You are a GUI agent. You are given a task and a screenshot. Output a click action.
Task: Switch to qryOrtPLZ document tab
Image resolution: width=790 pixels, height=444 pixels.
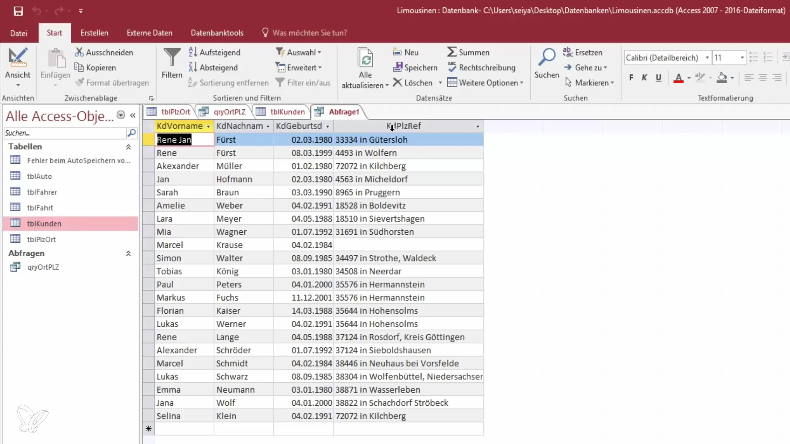[x=223, y=111]
